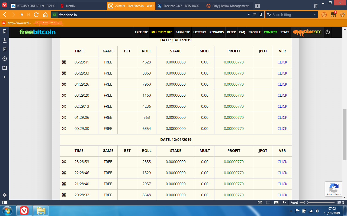Image resolution: width=347 pixels, height=216 pixels.
Task: Click the freebitcoin logo
Action: [x=37, y=32]
